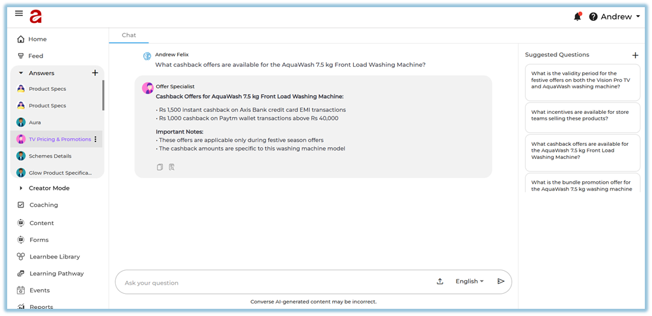Click the notification bell icon
Screen dimensions: 652x316
pos(577,17)
